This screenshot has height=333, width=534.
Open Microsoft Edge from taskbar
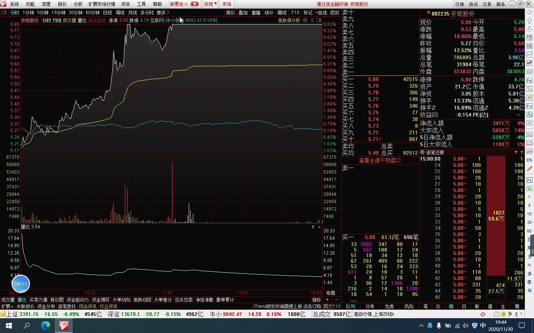(x=45, y=326)
